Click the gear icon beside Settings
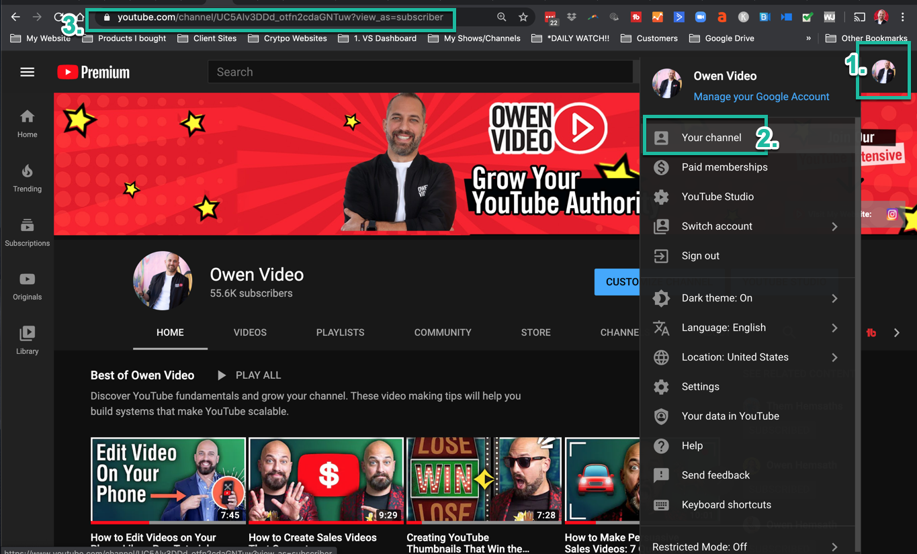This screenshot has height=554, width=917. 661,387
